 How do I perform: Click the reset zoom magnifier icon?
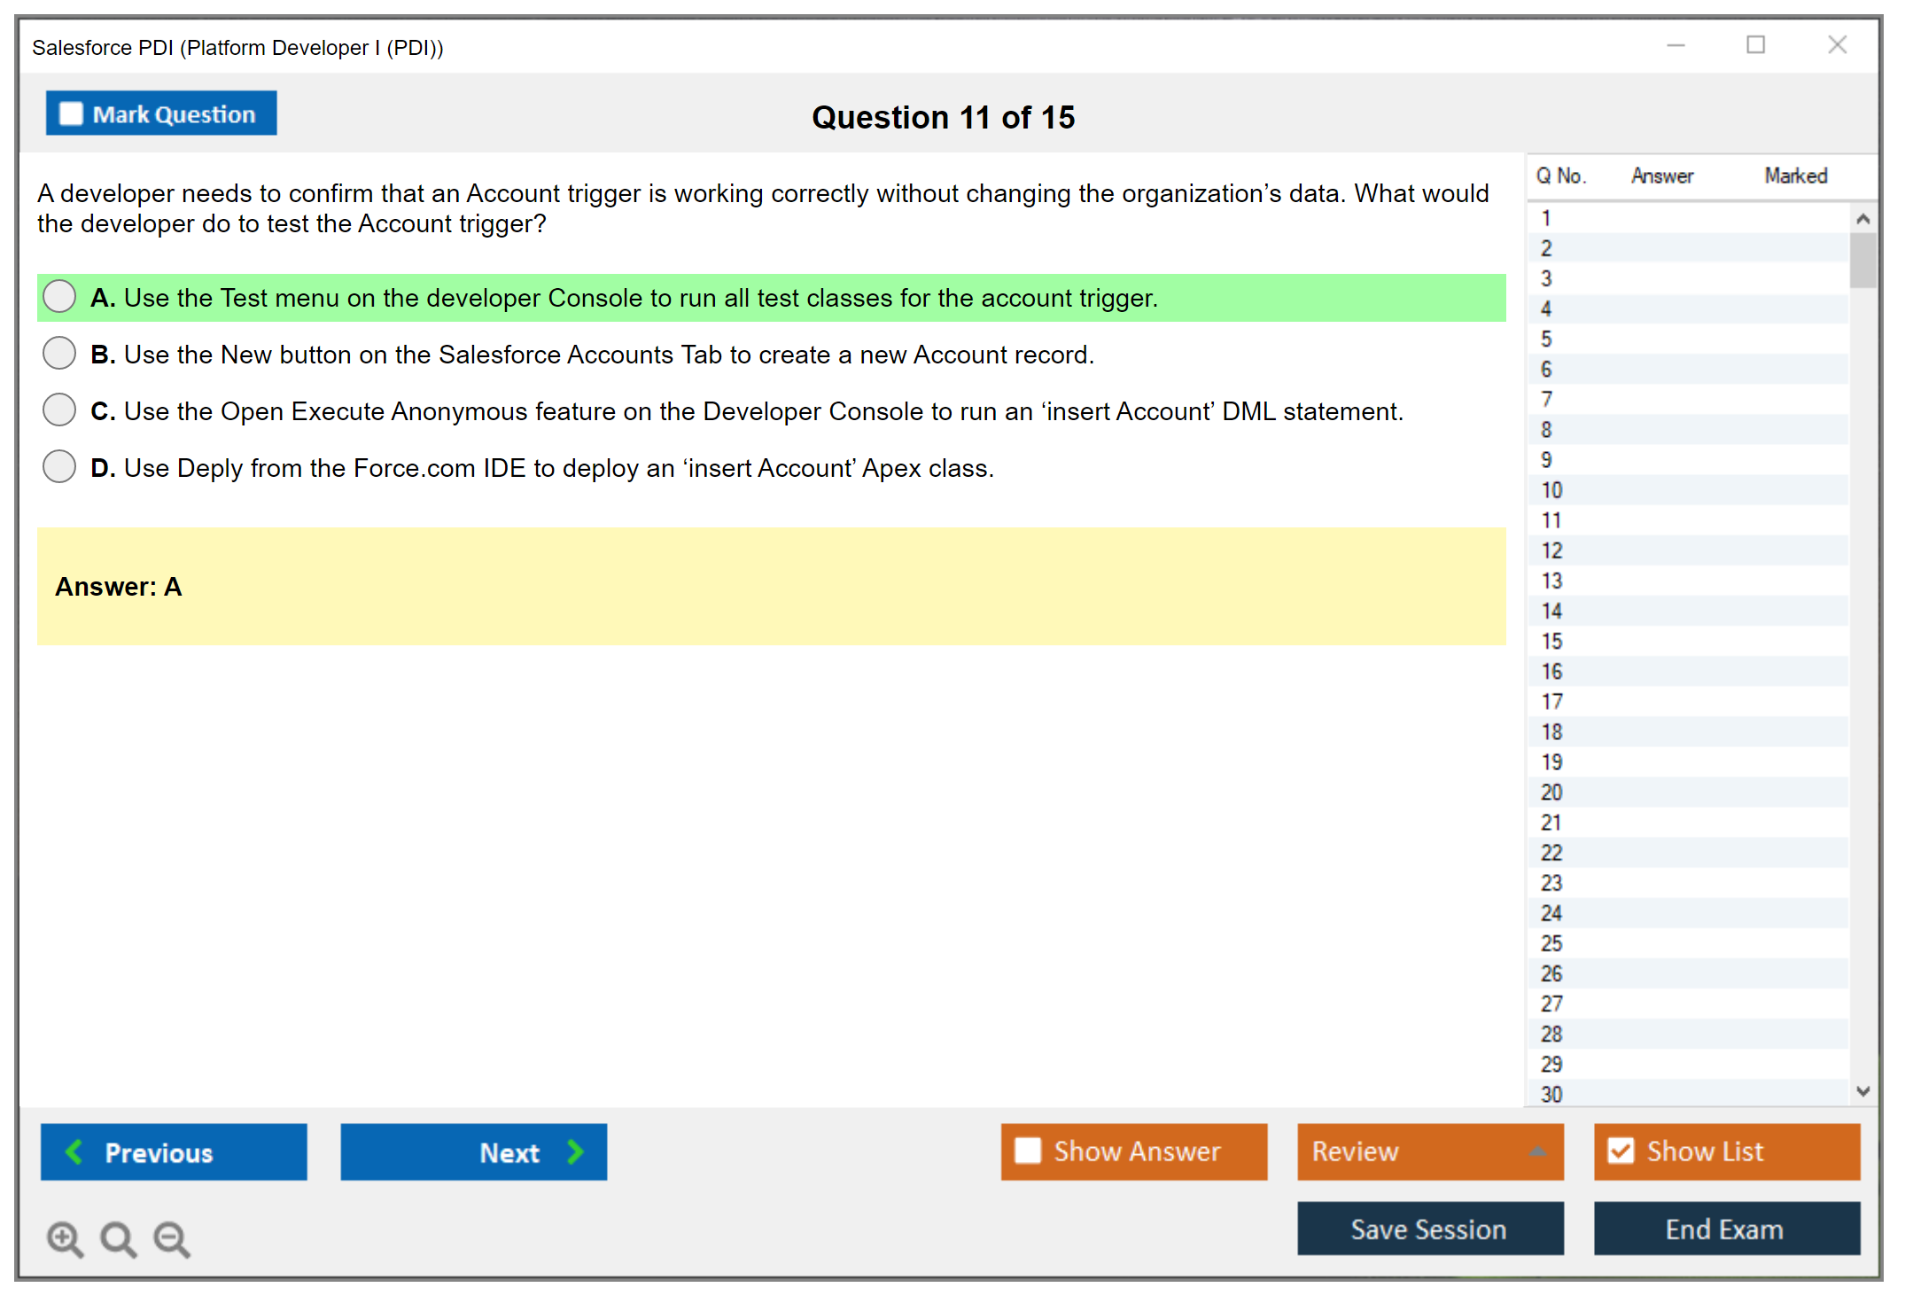(118, 1238)
